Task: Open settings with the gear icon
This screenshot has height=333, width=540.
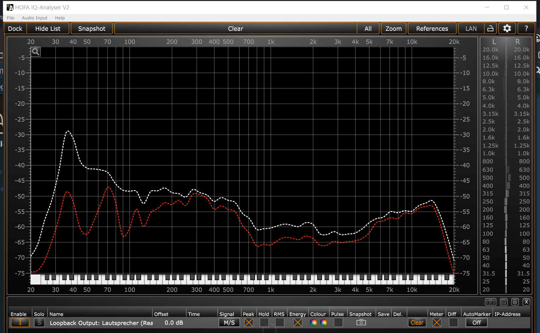Action: (507, 29)
